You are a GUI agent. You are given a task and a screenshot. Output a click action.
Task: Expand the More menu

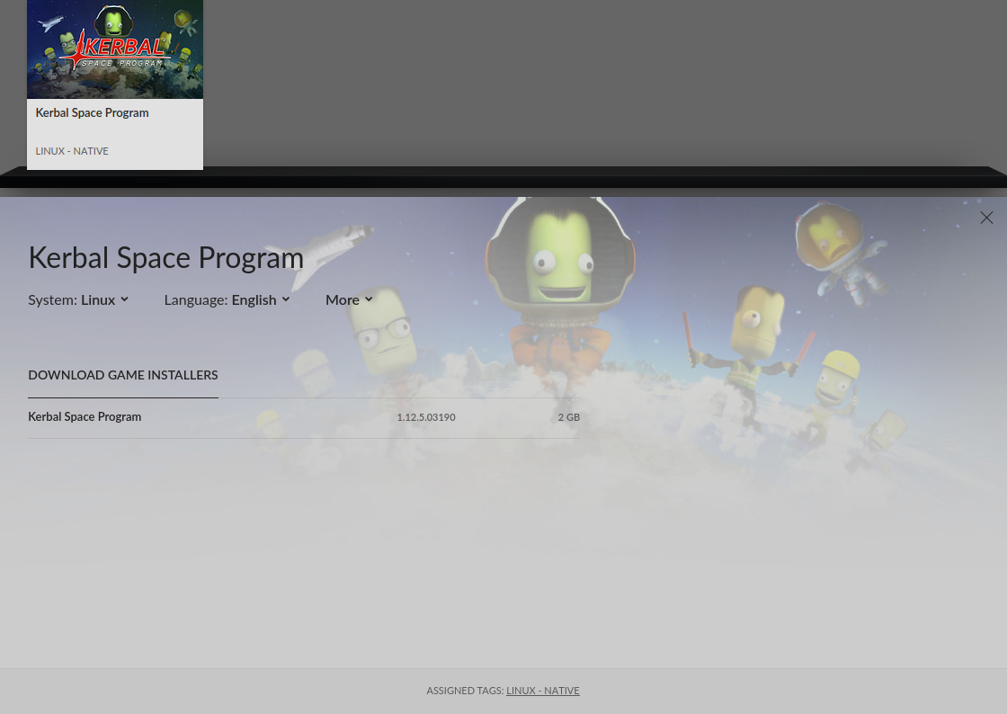349,299
